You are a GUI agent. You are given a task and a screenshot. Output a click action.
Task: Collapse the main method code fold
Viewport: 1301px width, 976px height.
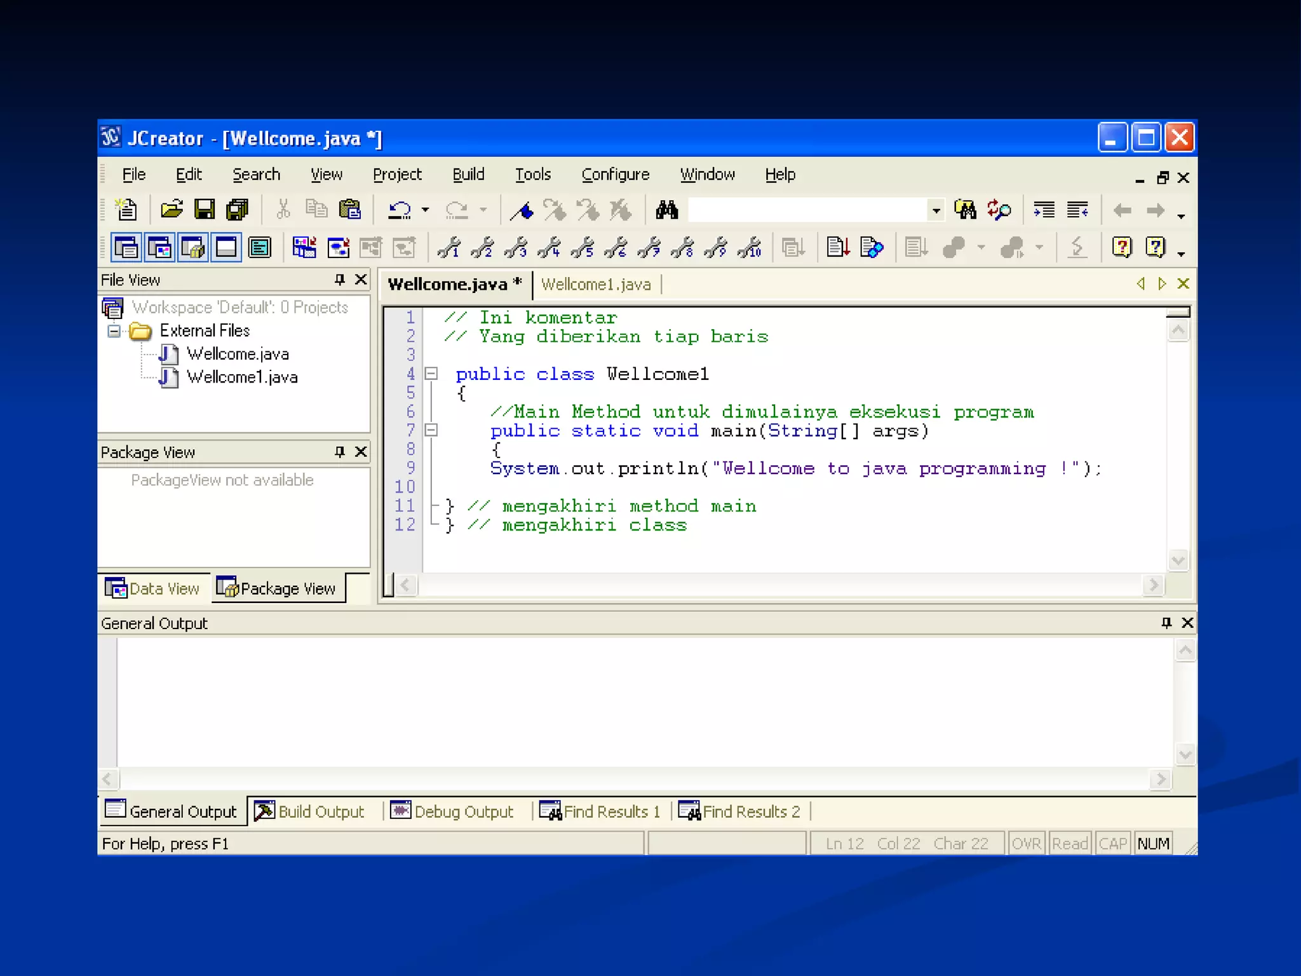click(x=431, y=431)
